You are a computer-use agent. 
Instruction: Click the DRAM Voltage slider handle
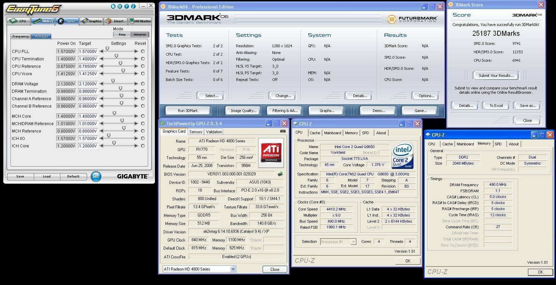tap(113, 81)
